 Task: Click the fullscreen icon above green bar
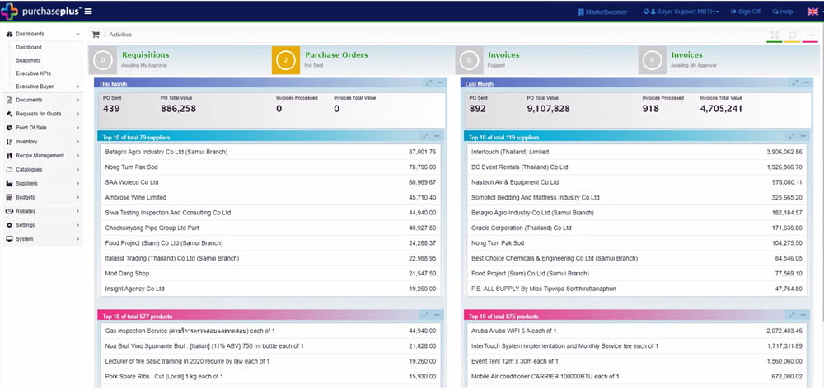click(x=774, y=35)
